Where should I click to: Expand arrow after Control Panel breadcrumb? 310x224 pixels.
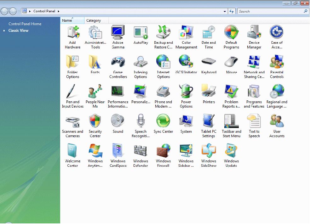[59, 11]
